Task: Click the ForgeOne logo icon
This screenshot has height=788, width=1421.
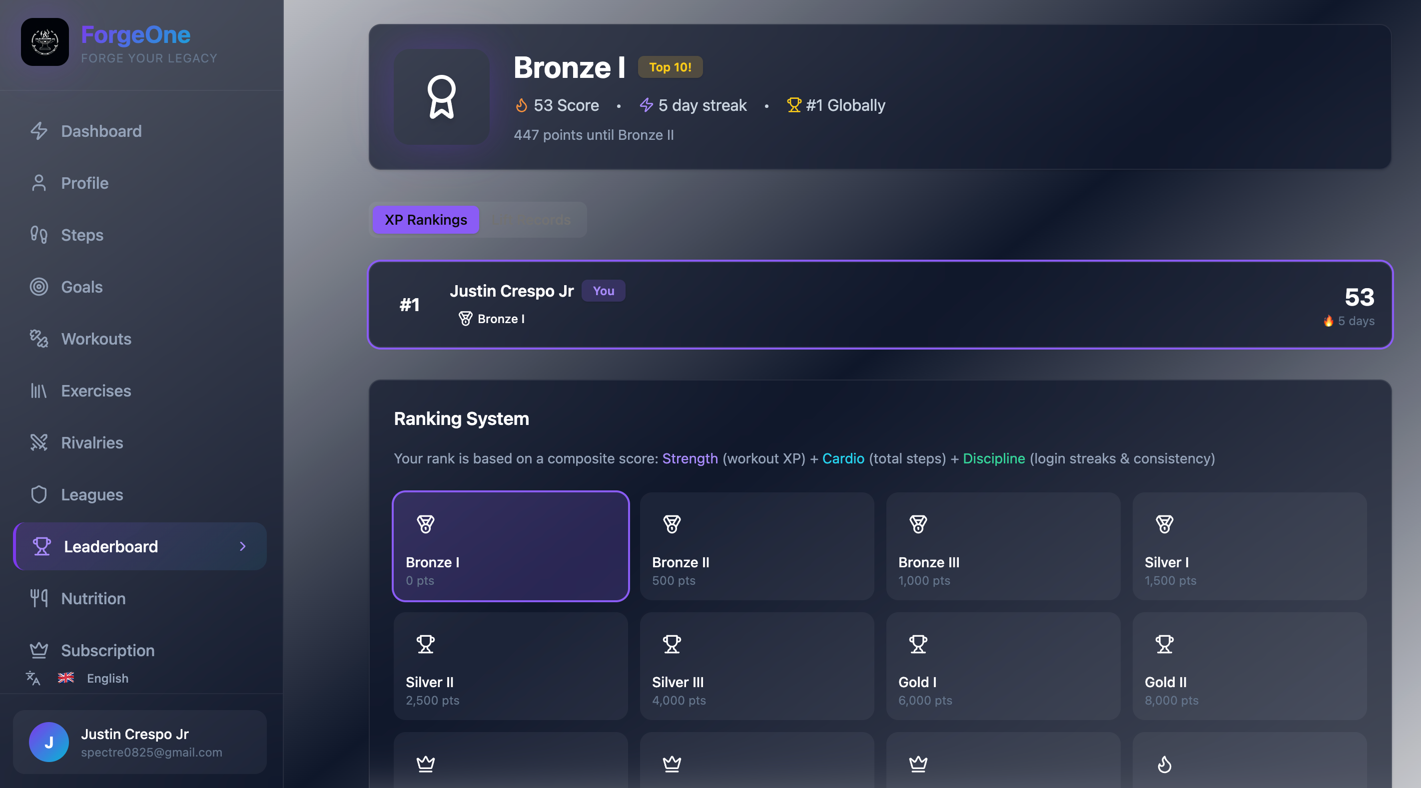Action: point(44,42)
